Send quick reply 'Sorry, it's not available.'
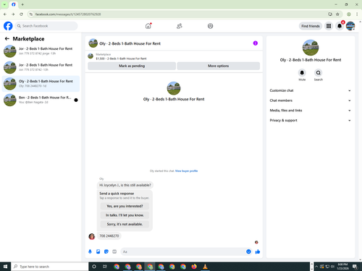Viewport: 362px width, 271px height. 125,224
